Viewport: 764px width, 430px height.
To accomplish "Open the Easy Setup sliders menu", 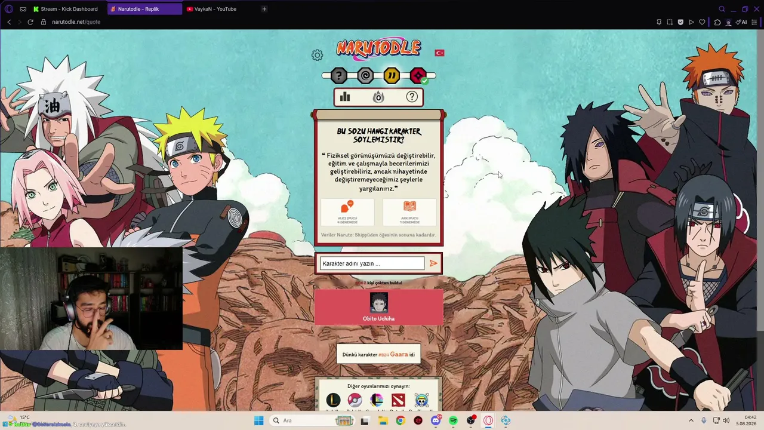I will 754,22.
